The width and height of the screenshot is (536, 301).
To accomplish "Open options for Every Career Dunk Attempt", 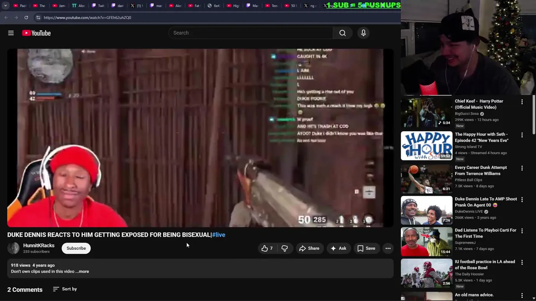I will tap(522, 168).
